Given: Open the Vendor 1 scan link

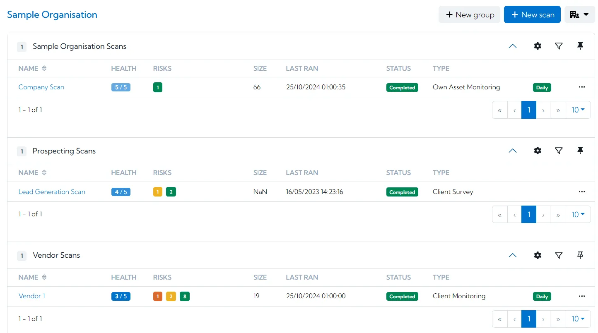Looking at the screenshot, I should [32, 296].
